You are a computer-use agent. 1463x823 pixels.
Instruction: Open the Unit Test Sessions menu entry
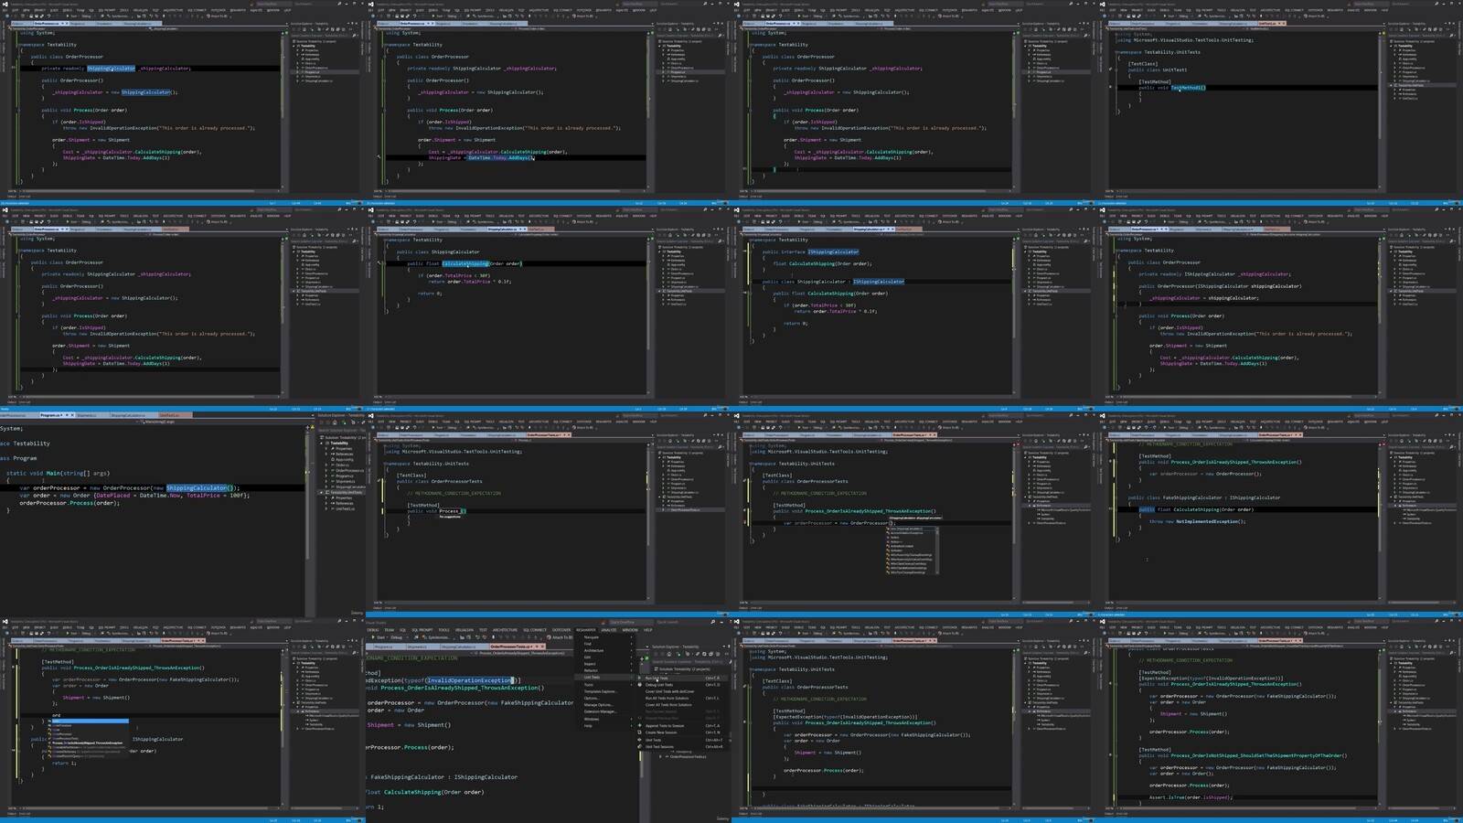click(659, 746)
